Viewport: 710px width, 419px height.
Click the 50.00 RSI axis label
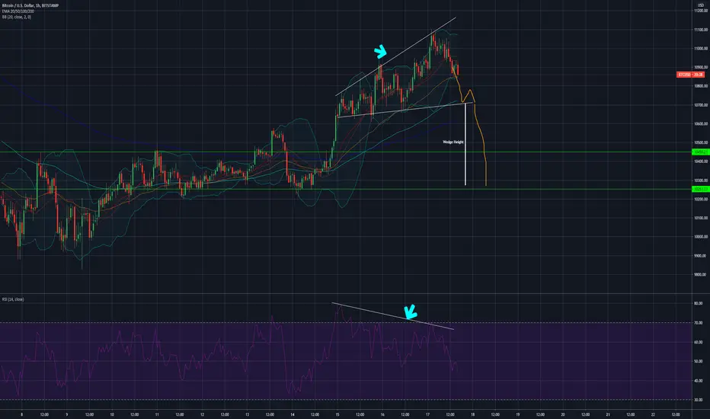coord(699,361)
